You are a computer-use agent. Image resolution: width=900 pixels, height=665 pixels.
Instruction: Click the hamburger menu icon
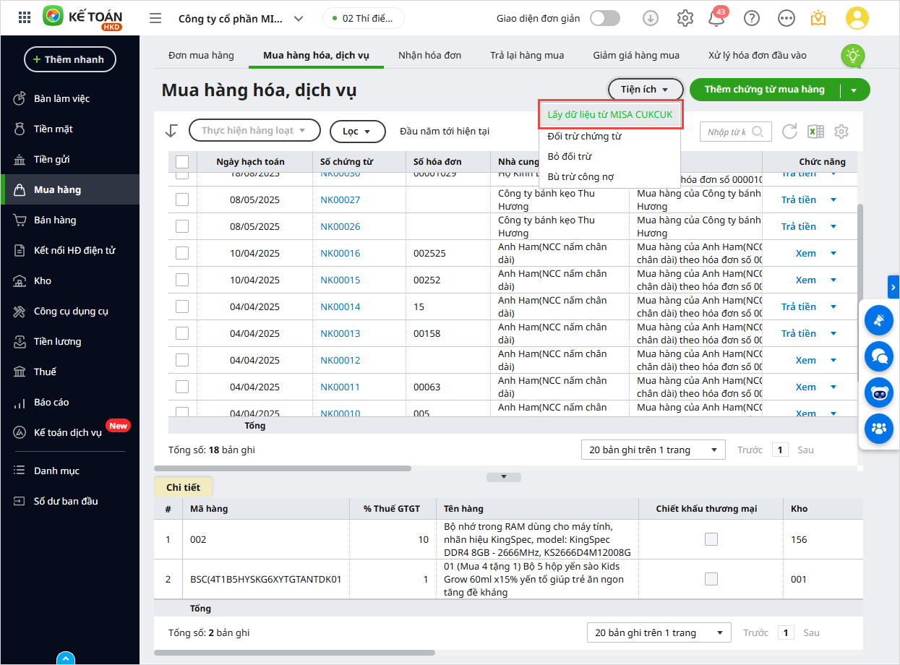(155, 18)
